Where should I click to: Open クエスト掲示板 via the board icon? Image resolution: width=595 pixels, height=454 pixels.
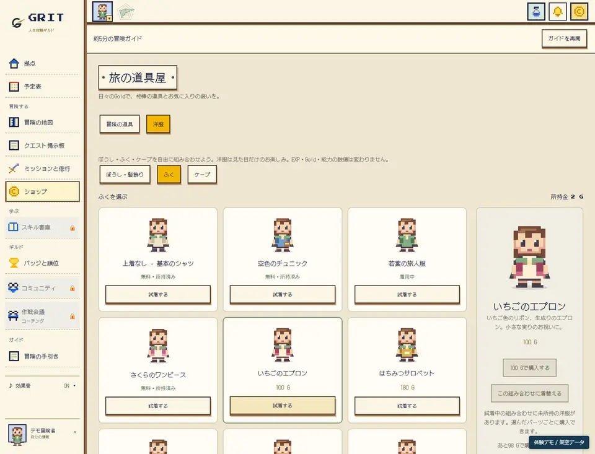pos(14,146)
